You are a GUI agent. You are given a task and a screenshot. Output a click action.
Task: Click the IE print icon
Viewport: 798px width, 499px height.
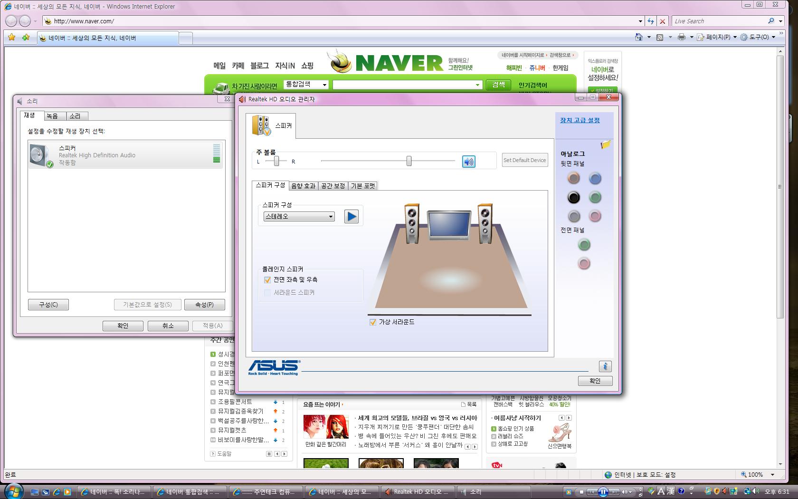[x=682, y=37]
